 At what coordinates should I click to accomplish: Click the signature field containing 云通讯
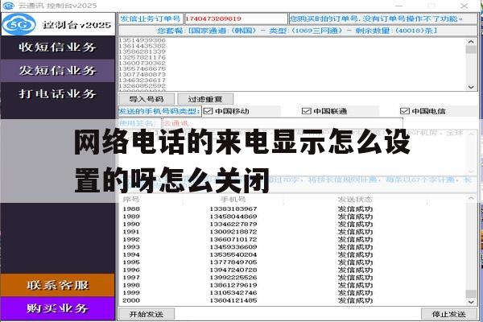283,123
